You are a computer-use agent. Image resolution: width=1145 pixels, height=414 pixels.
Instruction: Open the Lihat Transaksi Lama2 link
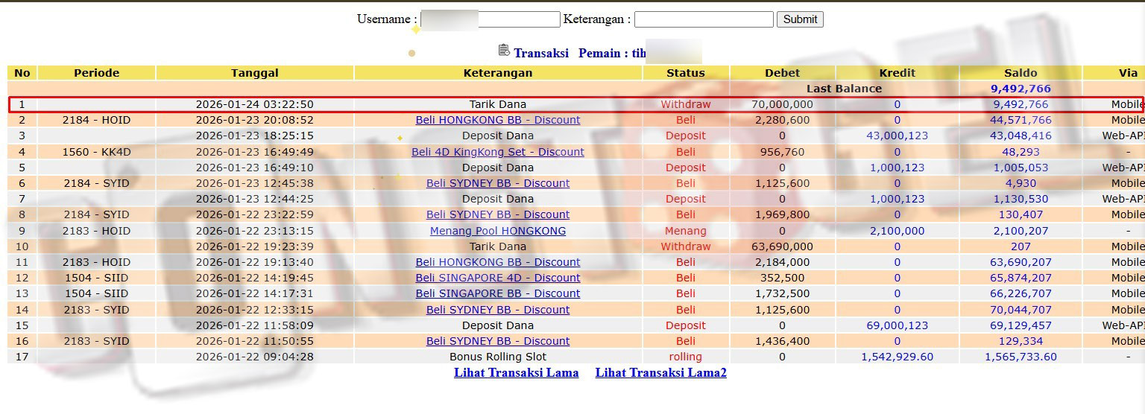point(660,372)
